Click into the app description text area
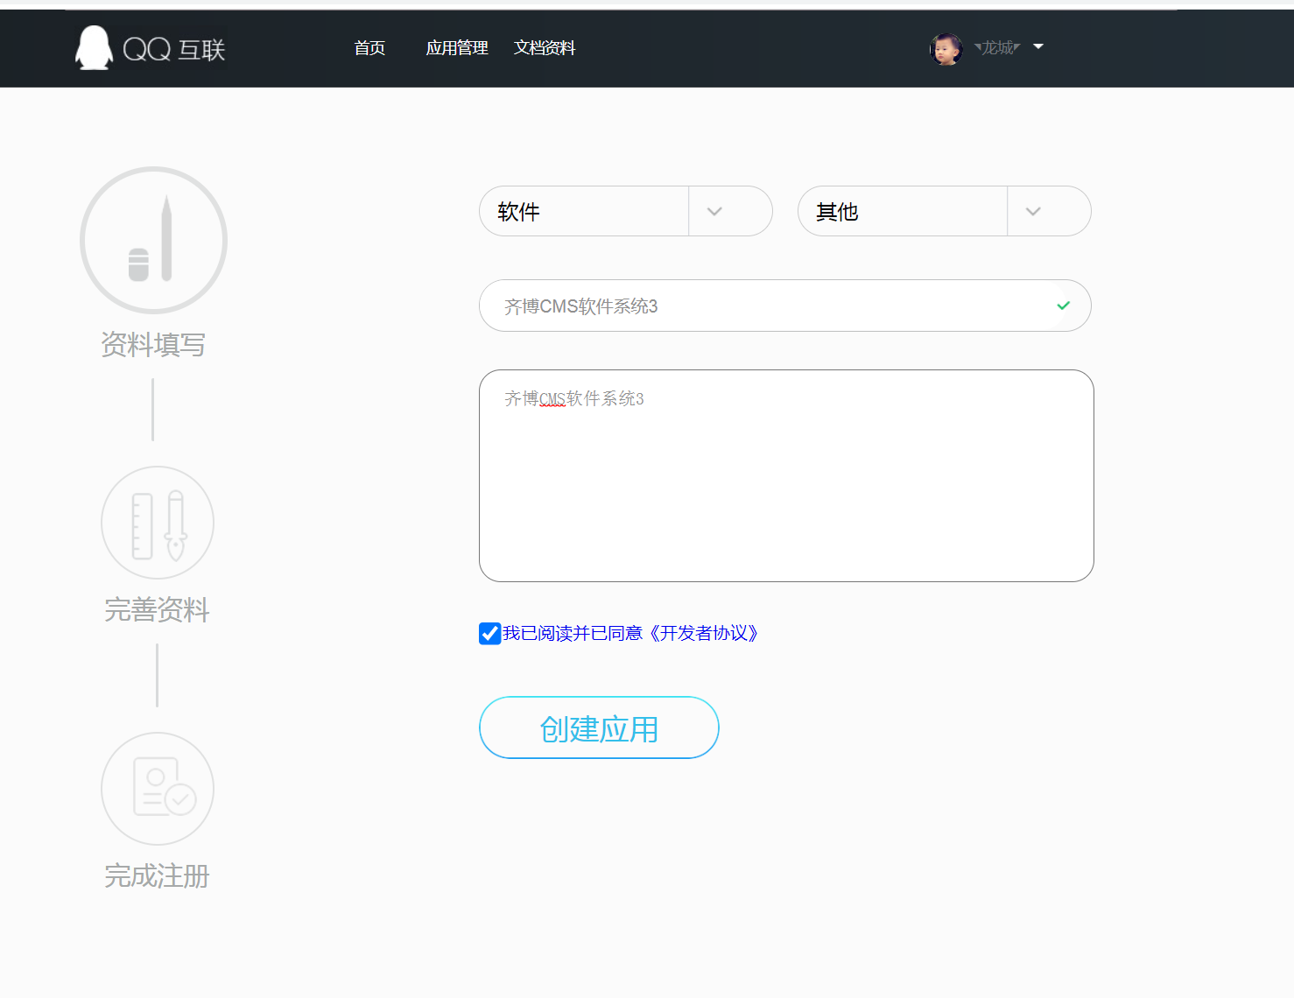Image resolution: width=1294 pixels, height=998 pixels. [x=786, y=475]
